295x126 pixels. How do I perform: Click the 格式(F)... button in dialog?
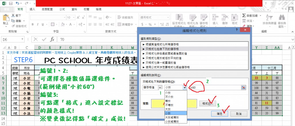click(207, 103)
